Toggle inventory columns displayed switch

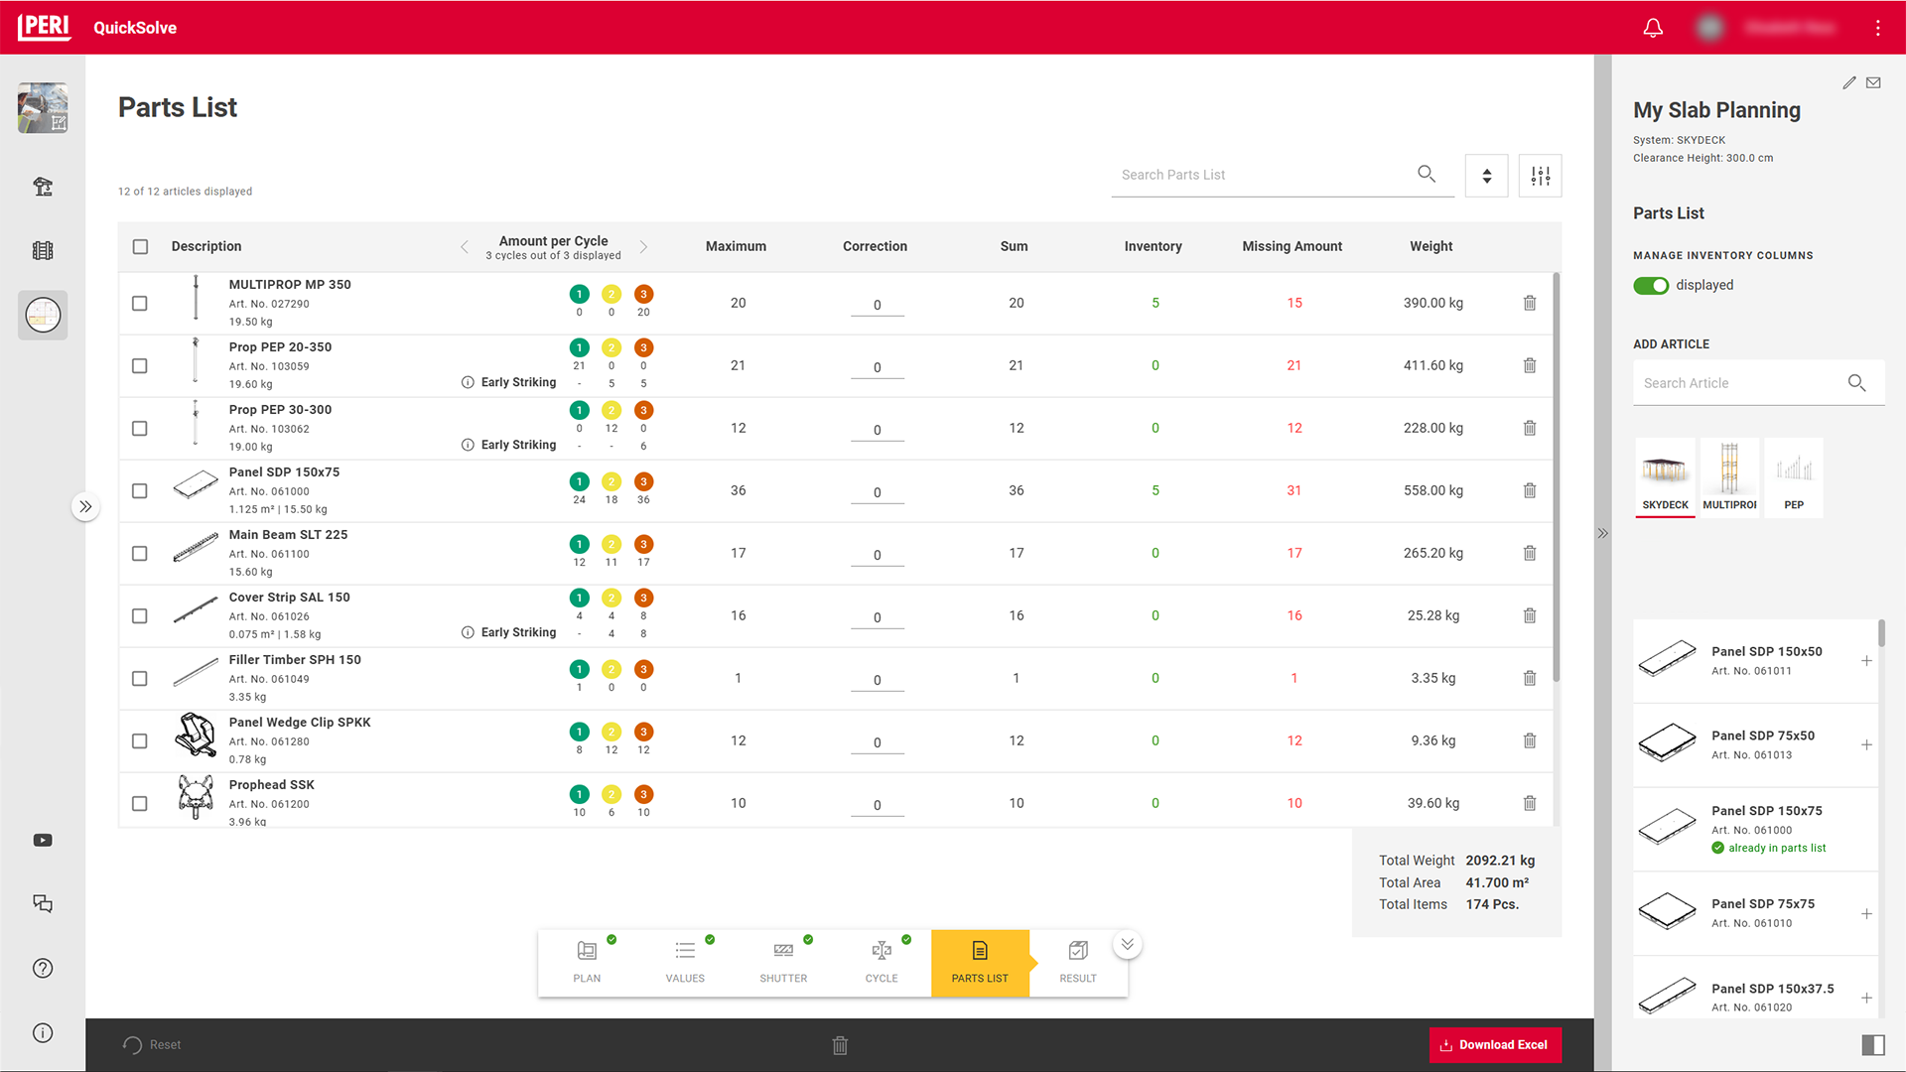tap(1651, 286)
